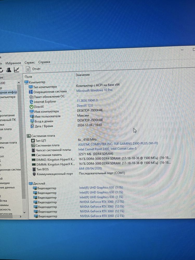
Task: Click the Пакет обновления ОС gear icon
Action: [x=31, y=97]
